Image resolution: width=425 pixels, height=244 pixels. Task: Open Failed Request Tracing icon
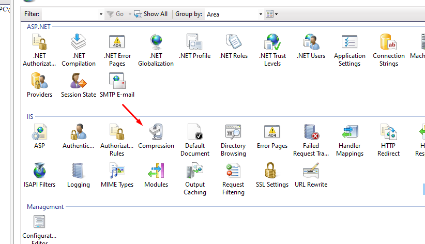click(311, 132)
